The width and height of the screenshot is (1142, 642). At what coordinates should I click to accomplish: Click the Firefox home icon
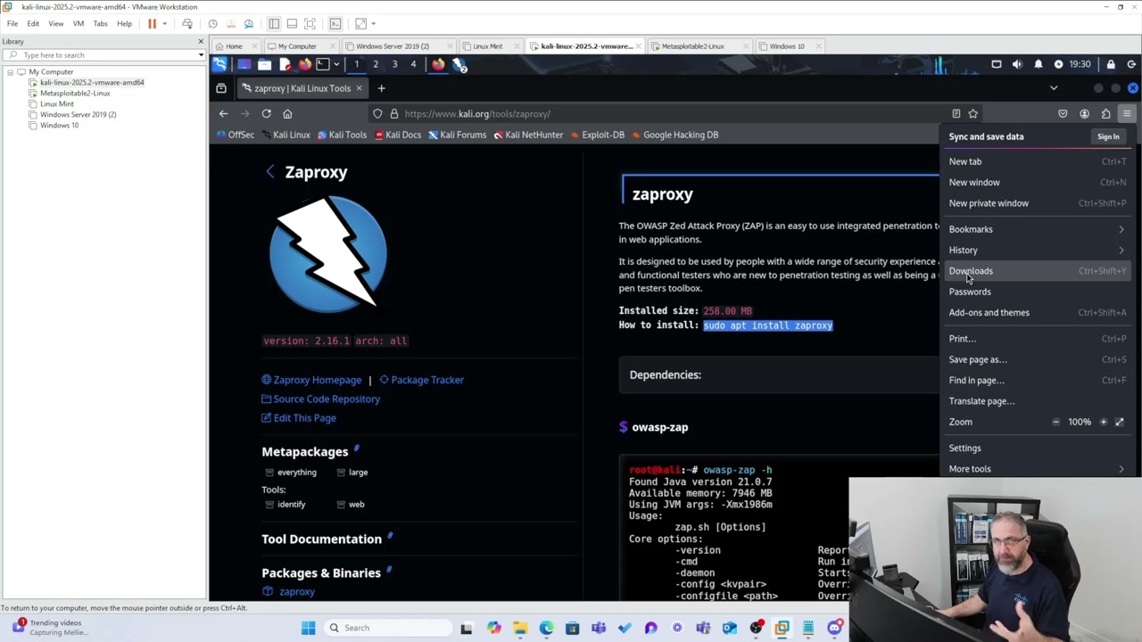coord(287,113)
